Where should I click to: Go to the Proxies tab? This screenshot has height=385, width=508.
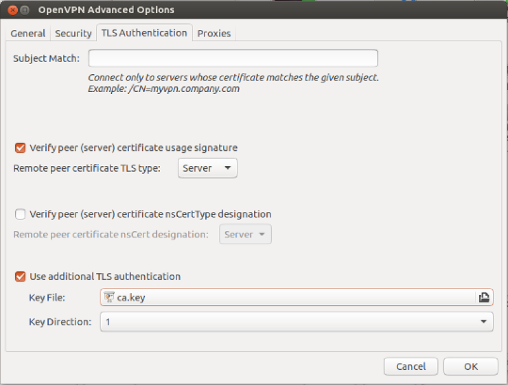coord(214,33)
